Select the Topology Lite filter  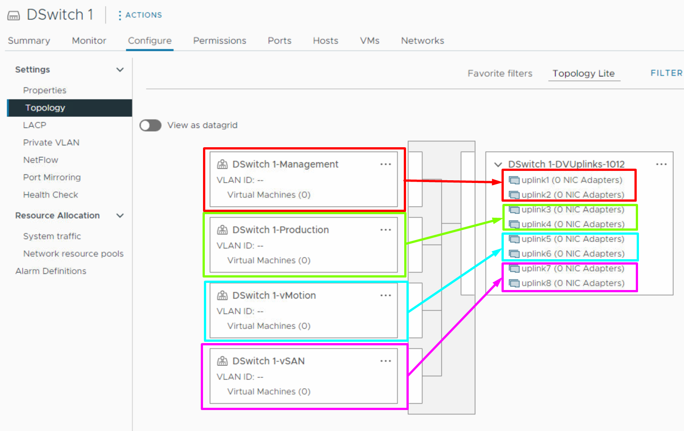pyautogui.click(x=584, y=73)
